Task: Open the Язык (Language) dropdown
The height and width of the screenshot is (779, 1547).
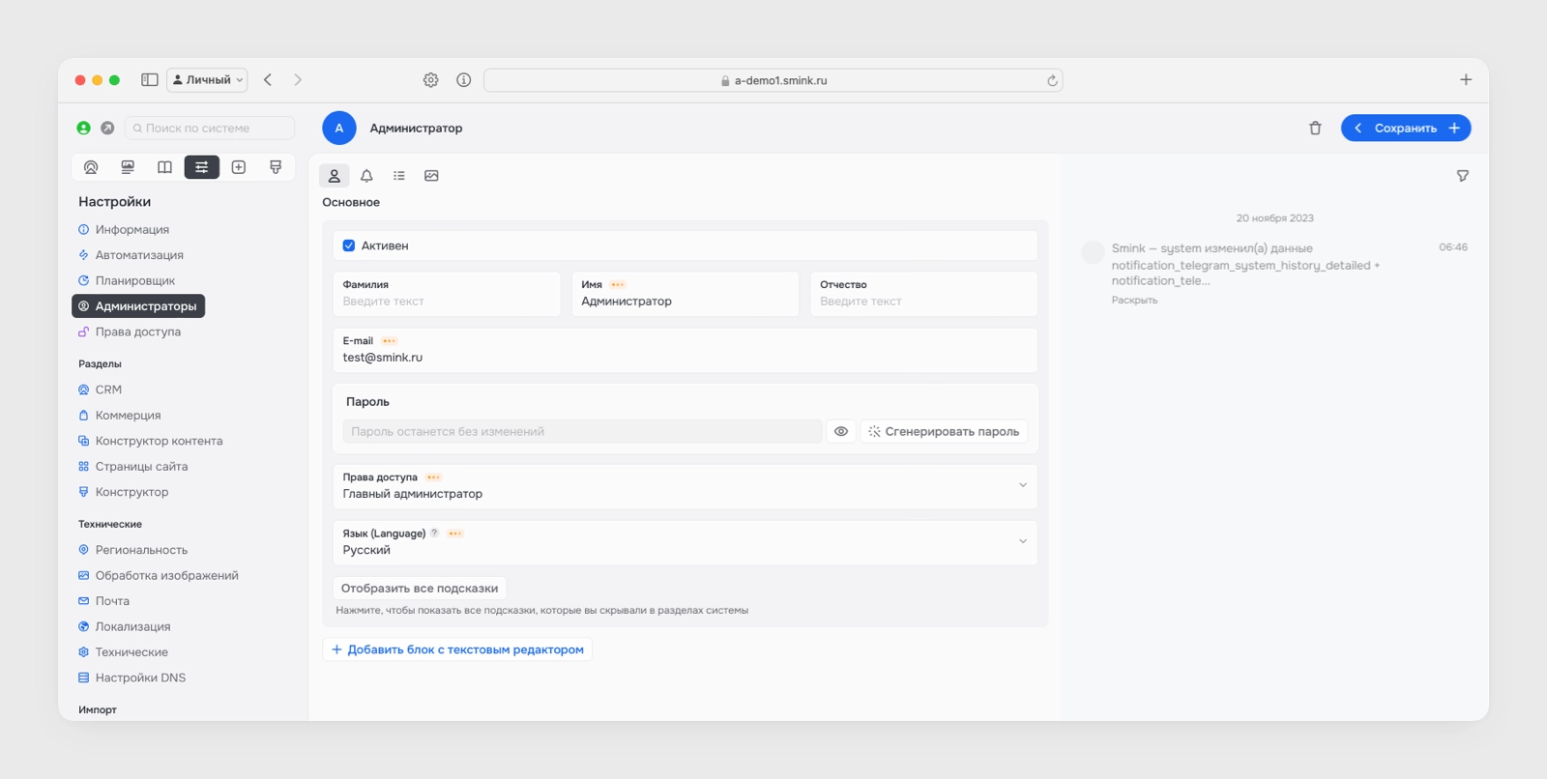Action: point(685,542)
